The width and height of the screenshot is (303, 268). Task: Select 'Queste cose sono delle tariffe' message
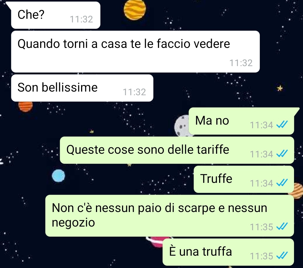pyautogui.click(x=177, y=150)
